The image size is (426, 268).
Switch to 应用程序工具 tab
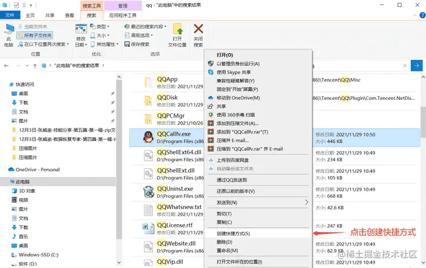[122, 15]
